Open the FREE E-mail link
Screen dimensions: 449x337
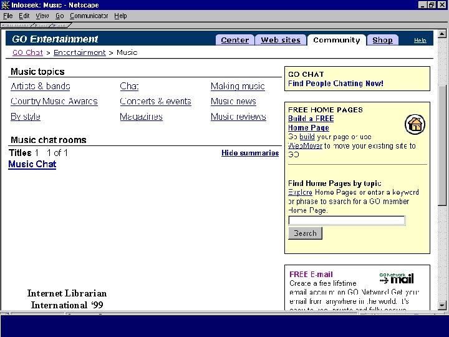click(x=311, y=274)
